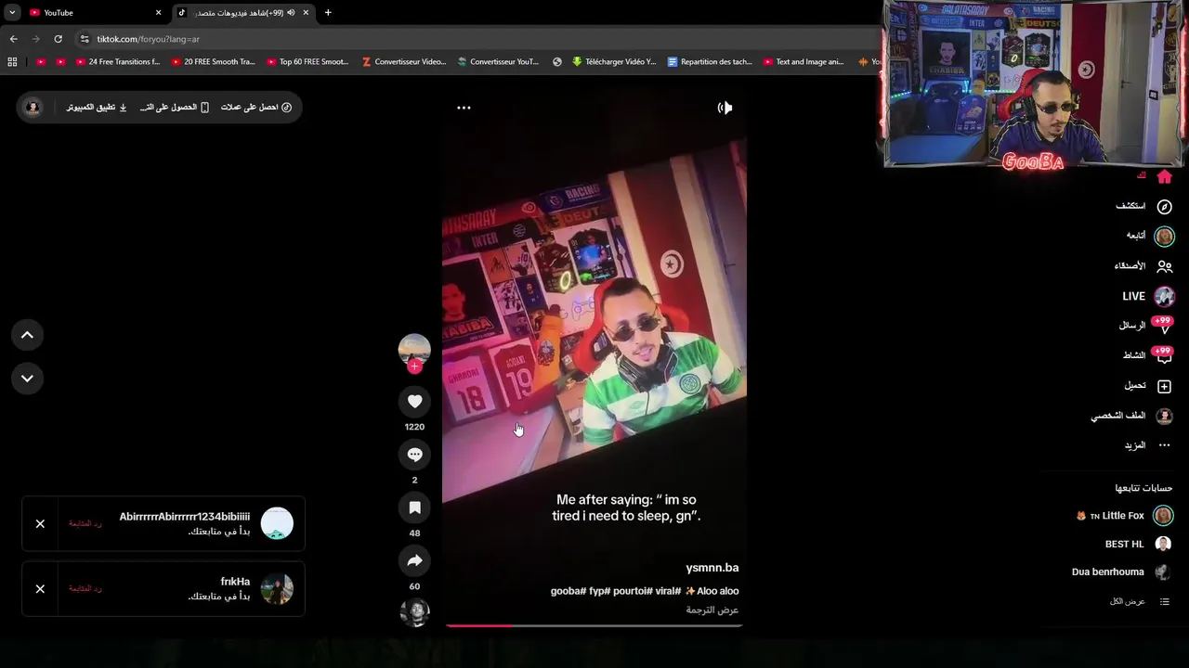The image size is (1189, 668).
Task: Open the three-dot video options menu
Action: click(464, 108)
